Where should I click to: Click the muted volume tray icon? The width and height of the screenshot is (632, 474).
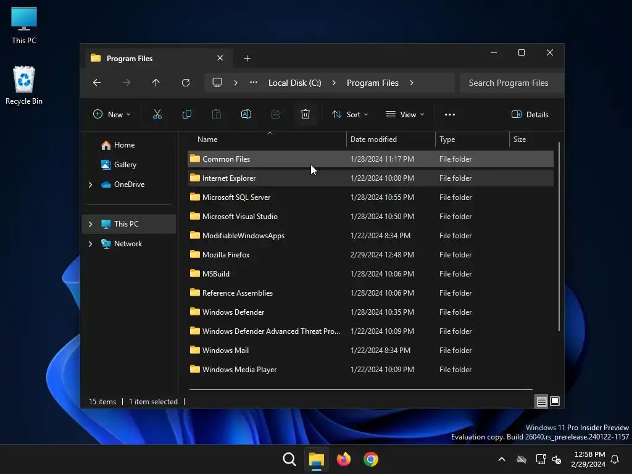[557, 459]
